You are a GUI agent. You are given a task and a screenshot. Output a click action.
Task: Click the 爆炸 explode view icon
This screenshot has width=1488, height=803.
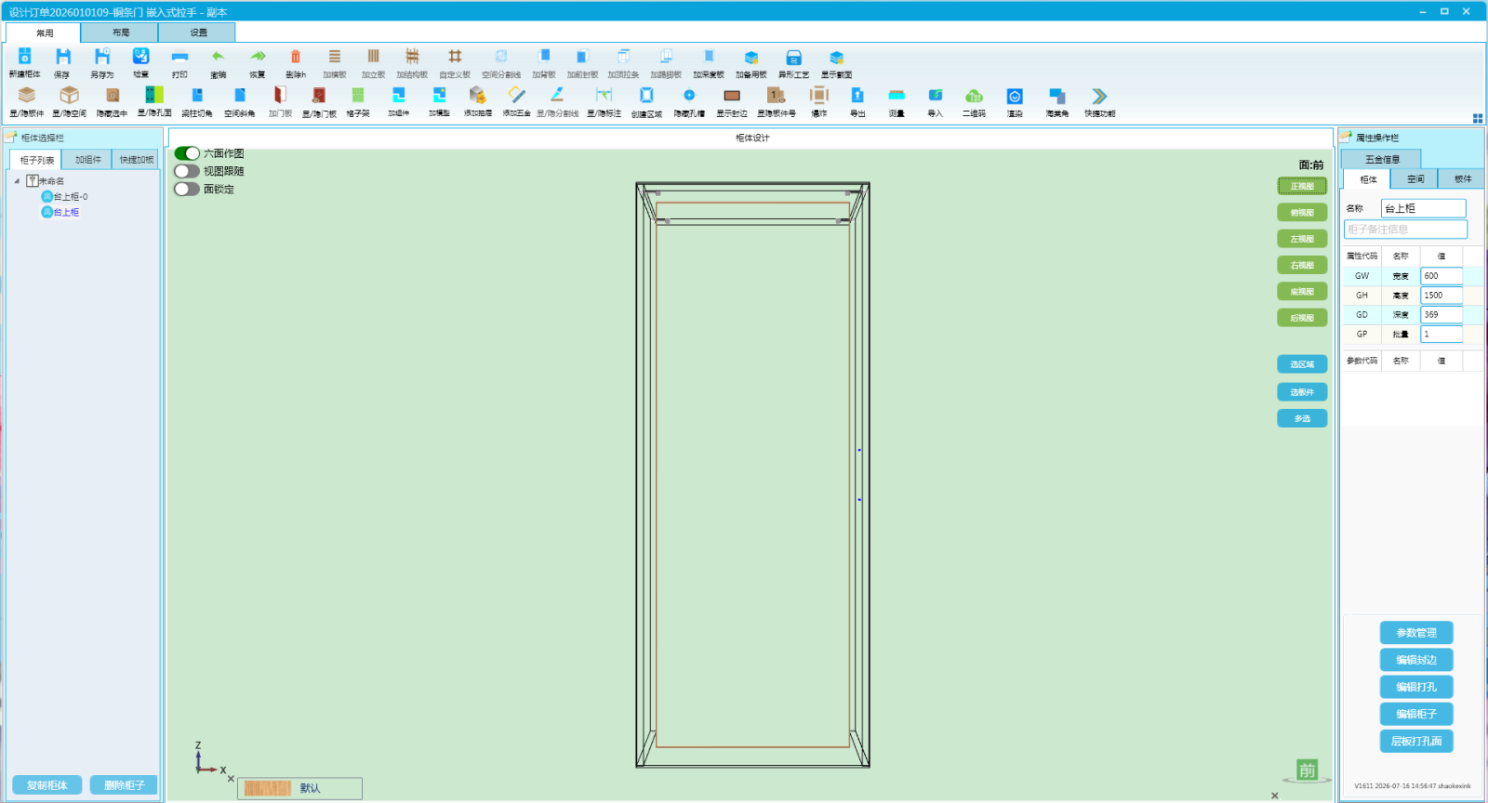click(x=818, y=95)
